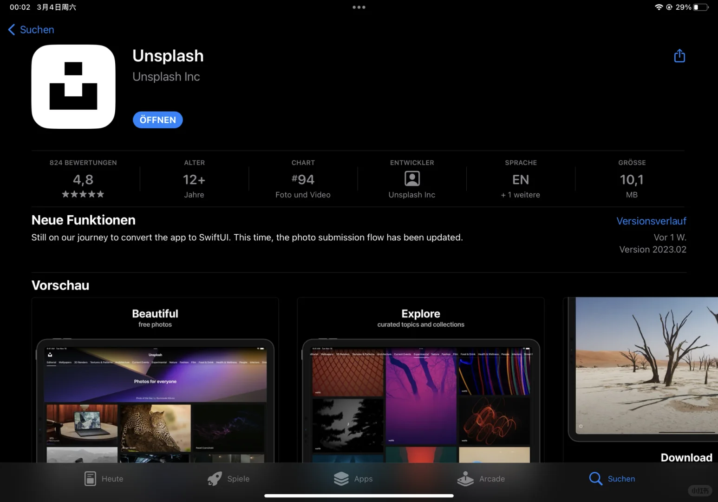Tap the Version 2023.02 text

tap(653, 250)
